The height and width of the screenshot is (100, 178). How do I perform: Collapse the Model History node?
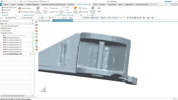(x=1, y=33)
